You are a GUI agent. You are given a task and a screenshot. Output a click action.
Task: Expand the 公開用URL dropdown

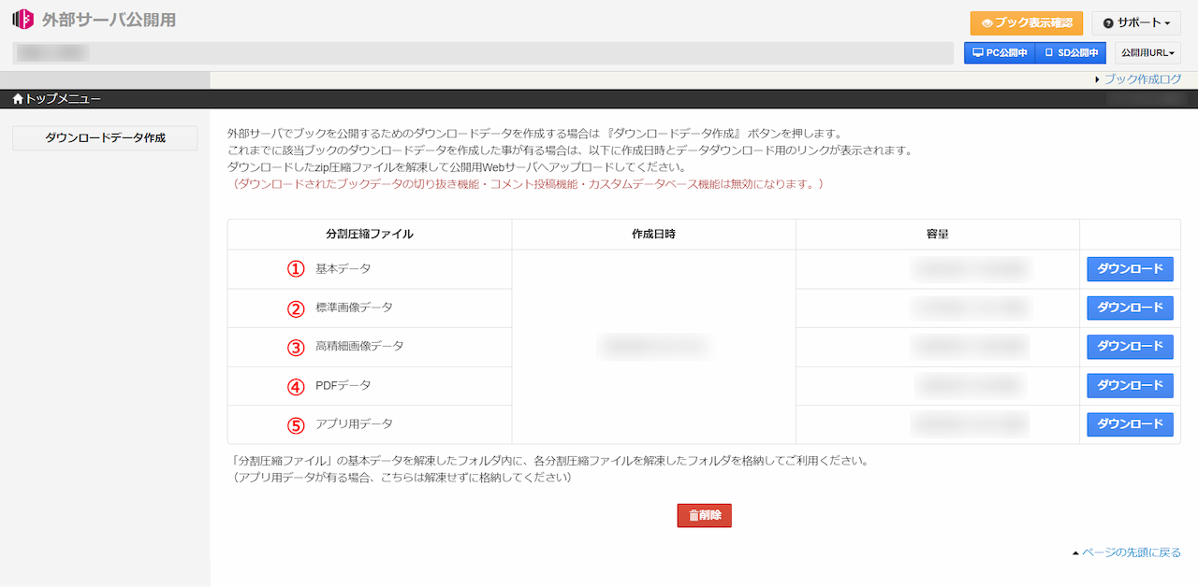point(1147,53)
